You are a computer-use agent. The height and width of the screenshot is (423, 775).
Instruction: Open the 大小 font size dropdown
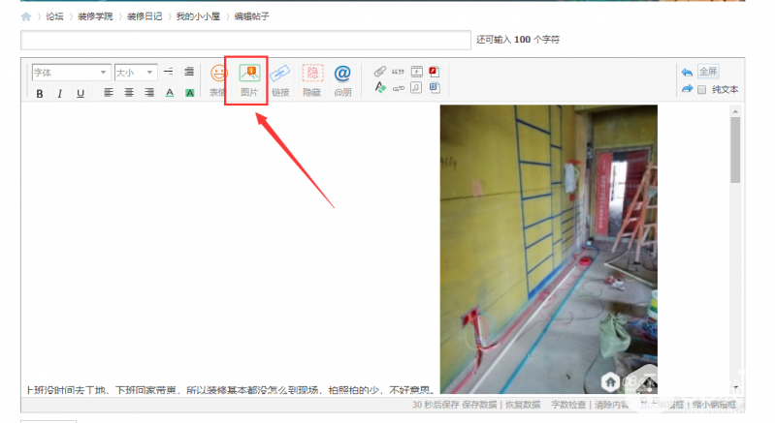135,73
